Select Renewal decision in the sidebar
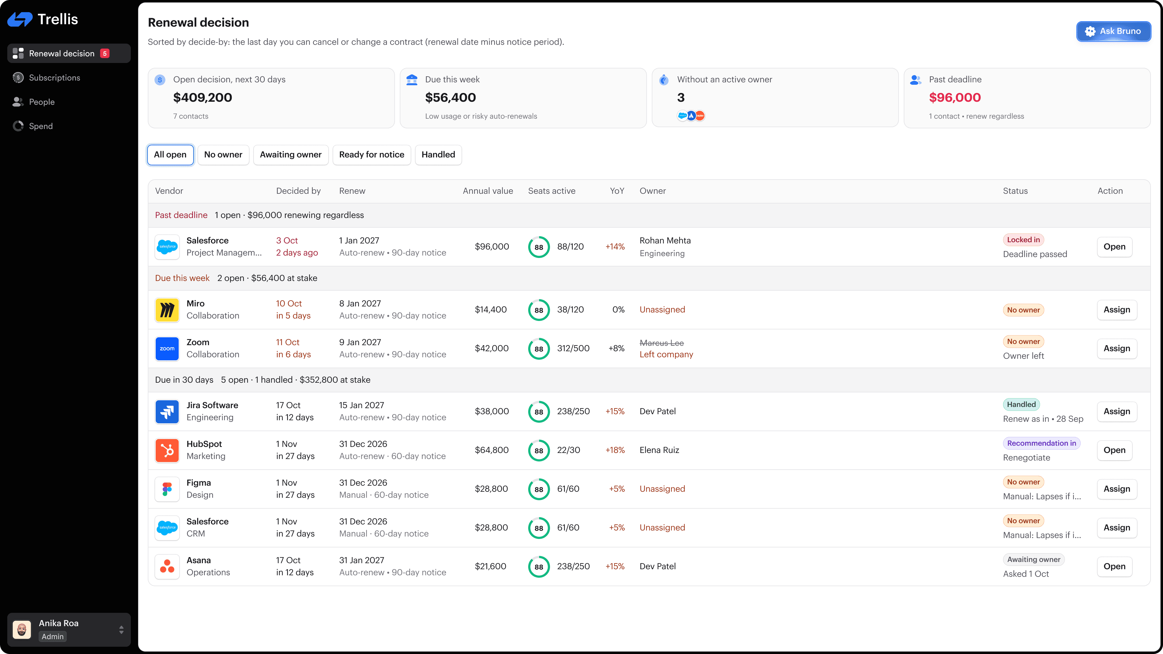 tap(69, 53)
